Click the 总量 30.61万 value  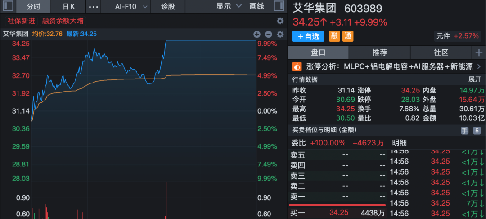(472, 109)
